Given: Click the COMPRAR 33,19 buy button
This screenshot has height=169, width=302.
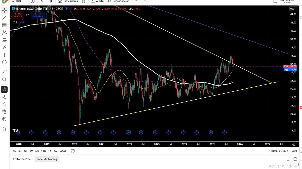Looking at the screenshot, I should (38, 15).
